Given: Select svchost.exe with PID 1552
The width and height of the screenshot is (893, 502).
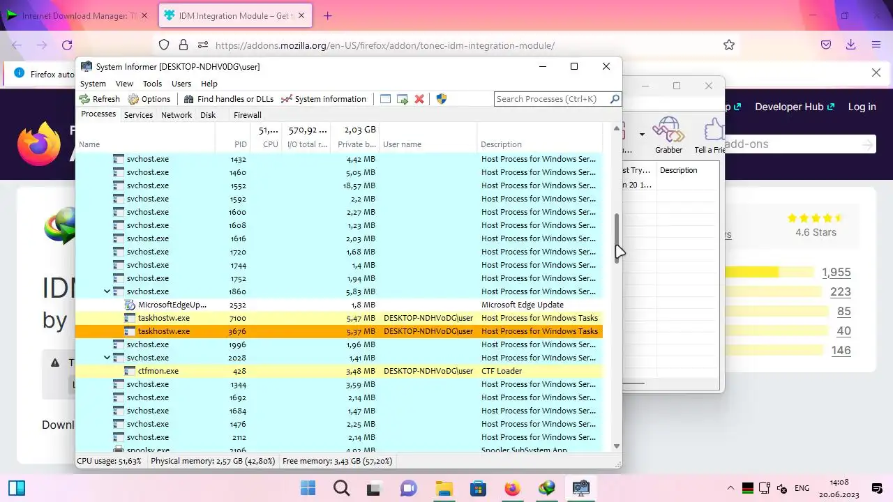Looking at the screenshot, I should click(339, 185).
